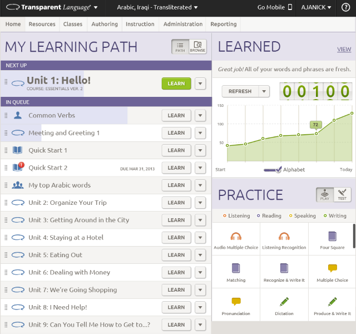This screenshot has height=334, width=356.
Task: Switch practice mode to Play
Action: tap(325, 195)
